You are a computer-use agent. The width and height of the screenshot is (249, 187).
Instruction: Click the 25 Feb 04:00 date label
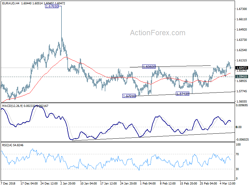point(208,184)
